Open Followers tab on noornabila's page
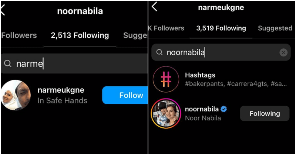 pyautogui.click(x=19, y=35)
